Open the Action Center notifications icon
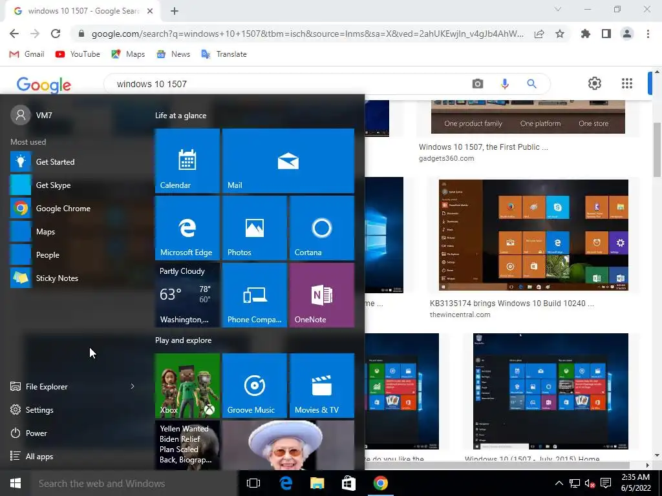Screen dimensions: 662x496 click(606, 483)
